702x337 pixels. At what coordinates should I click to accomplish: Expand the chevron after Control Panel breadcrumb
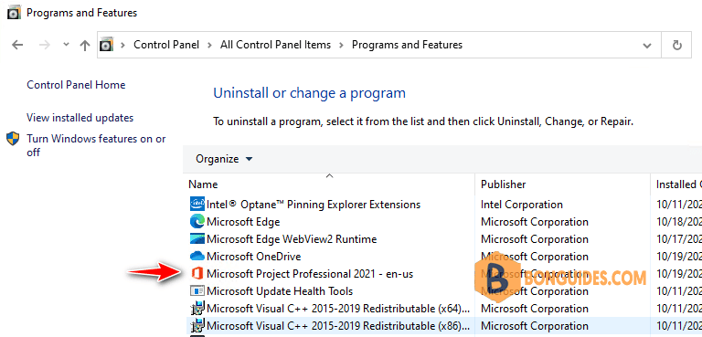tap(209, 45)
